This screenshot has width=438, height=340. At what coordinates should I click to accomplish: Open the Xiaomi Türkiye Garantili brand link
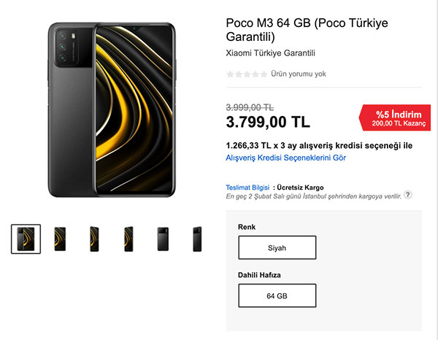(x=271, y=53)
